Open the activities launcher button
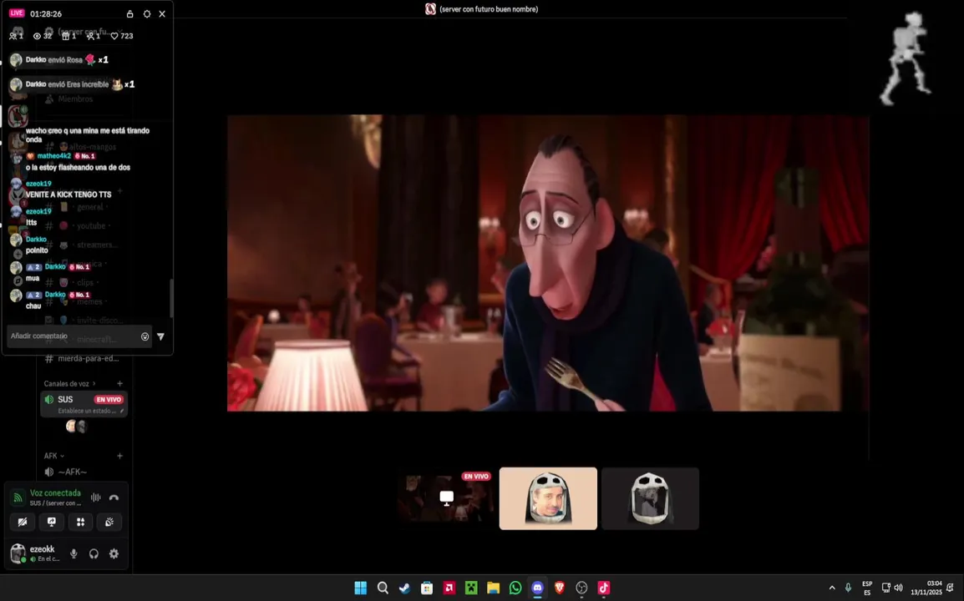This screenshot has width=964, height=601. point(80,522)
